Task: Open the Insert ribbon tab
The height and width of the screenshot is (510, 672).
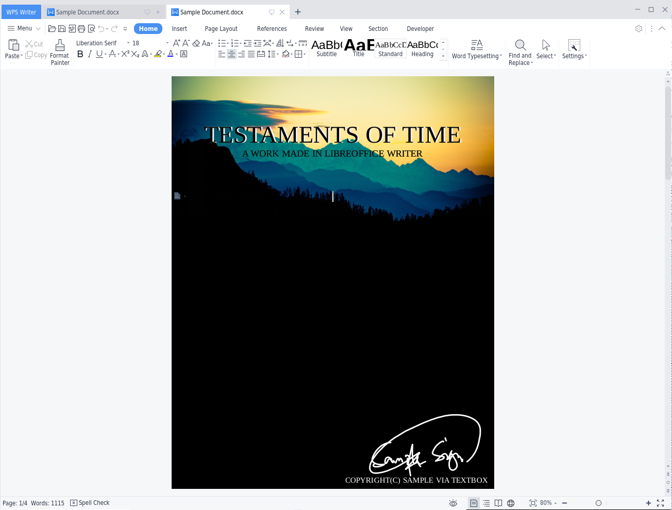Action: tap(179, 29)
